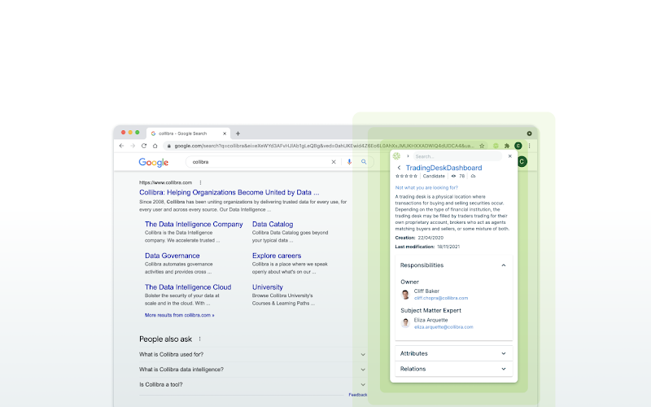Viewport: 651px width, 407px height.
Task: Click the Collibra logo in the extension panel
Action: pyautogui.click(x=397, y=156)
